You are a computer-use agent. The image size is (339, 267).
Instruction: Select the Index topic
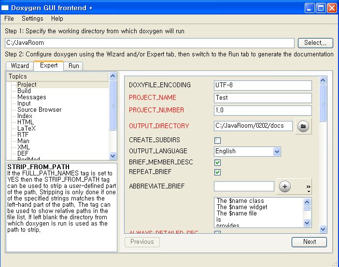[x=25, y=116]
